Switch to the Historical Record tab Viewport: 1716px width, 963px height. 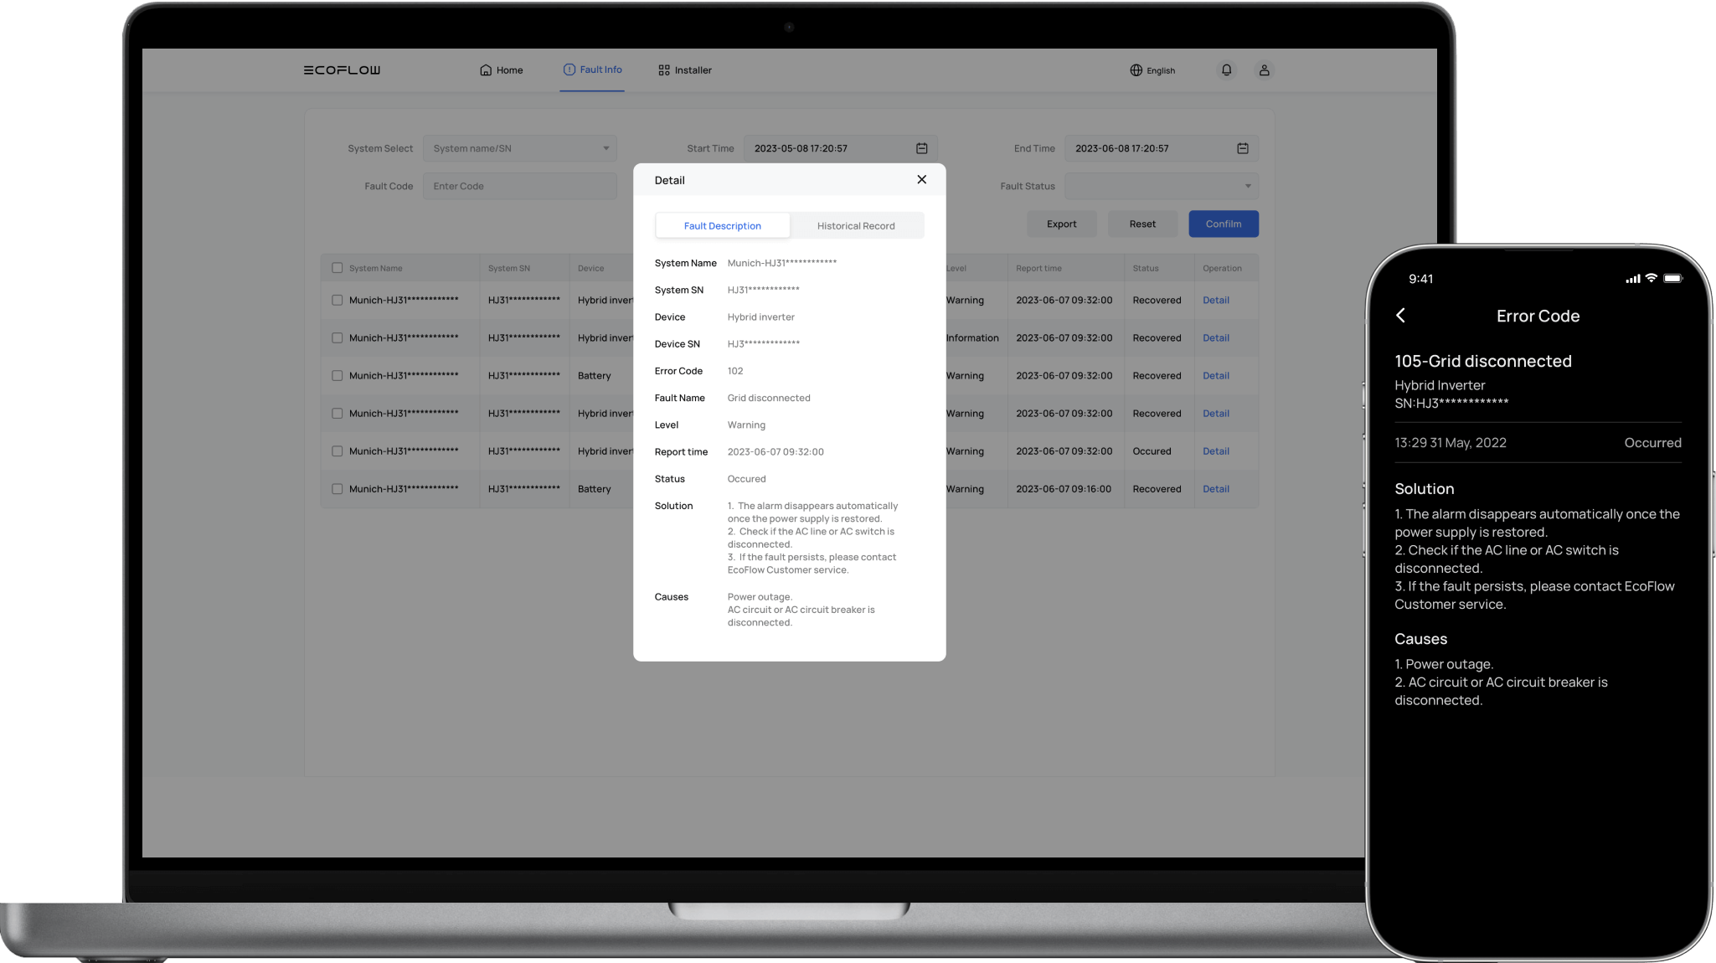click(856, 226)
